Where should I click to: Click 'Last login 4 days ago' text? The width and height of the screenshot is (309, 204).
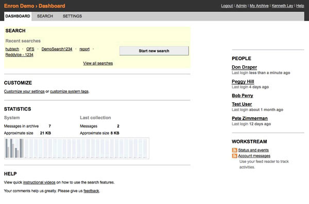(250, 87)
